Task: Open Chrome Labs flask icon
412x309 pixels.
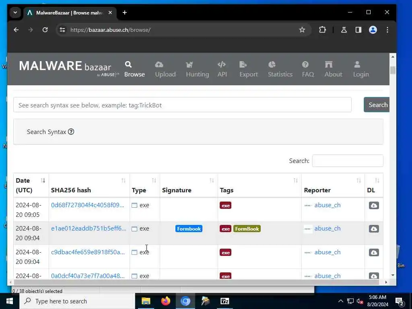Action: (344, 30)
